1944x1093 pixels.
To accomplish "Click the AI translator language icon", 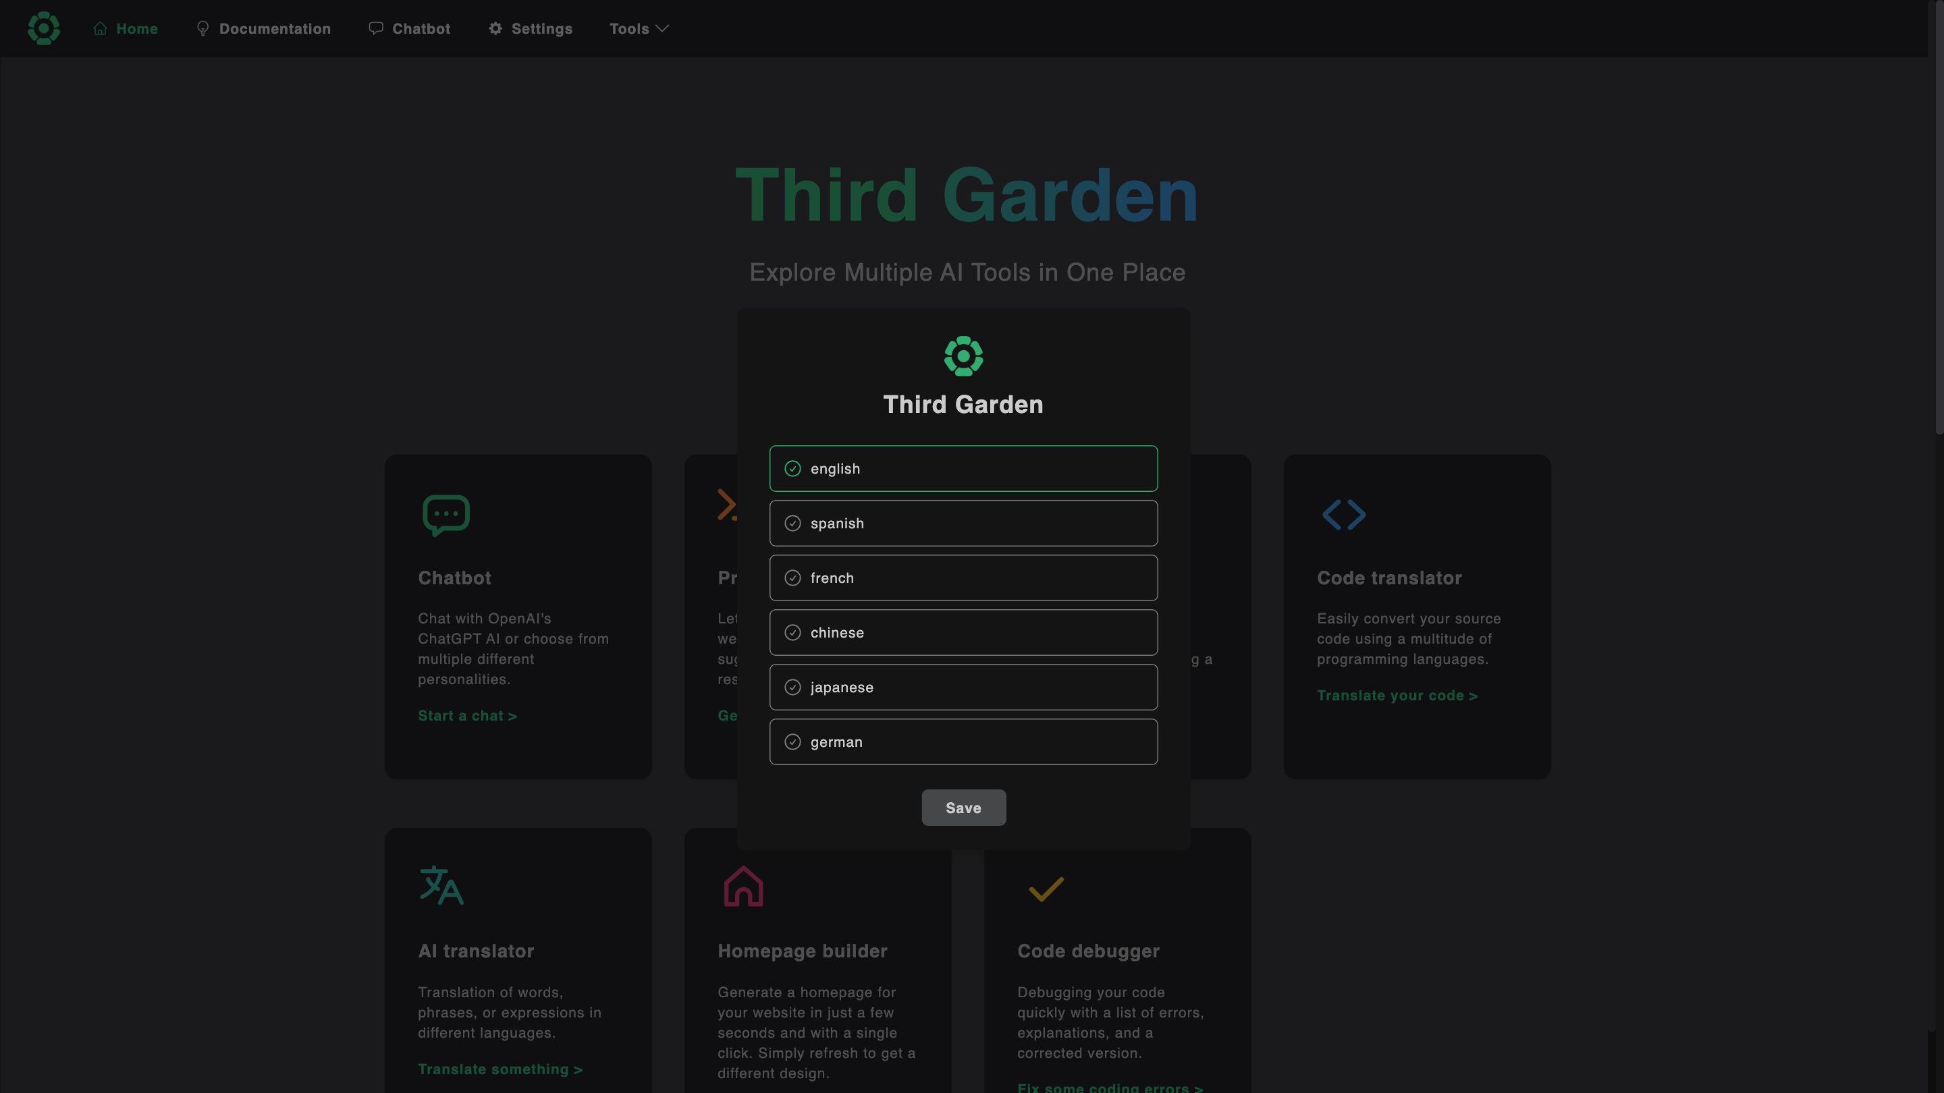I will coord(440,886).
